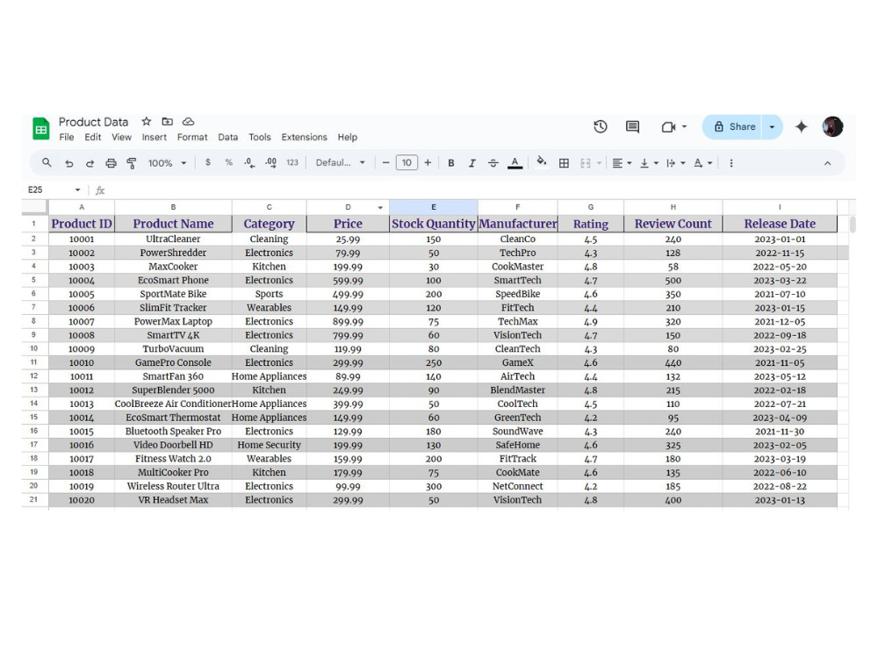This screenshot has width=878, height=658.
Task: Open the View menu
Action: point(121,137)
